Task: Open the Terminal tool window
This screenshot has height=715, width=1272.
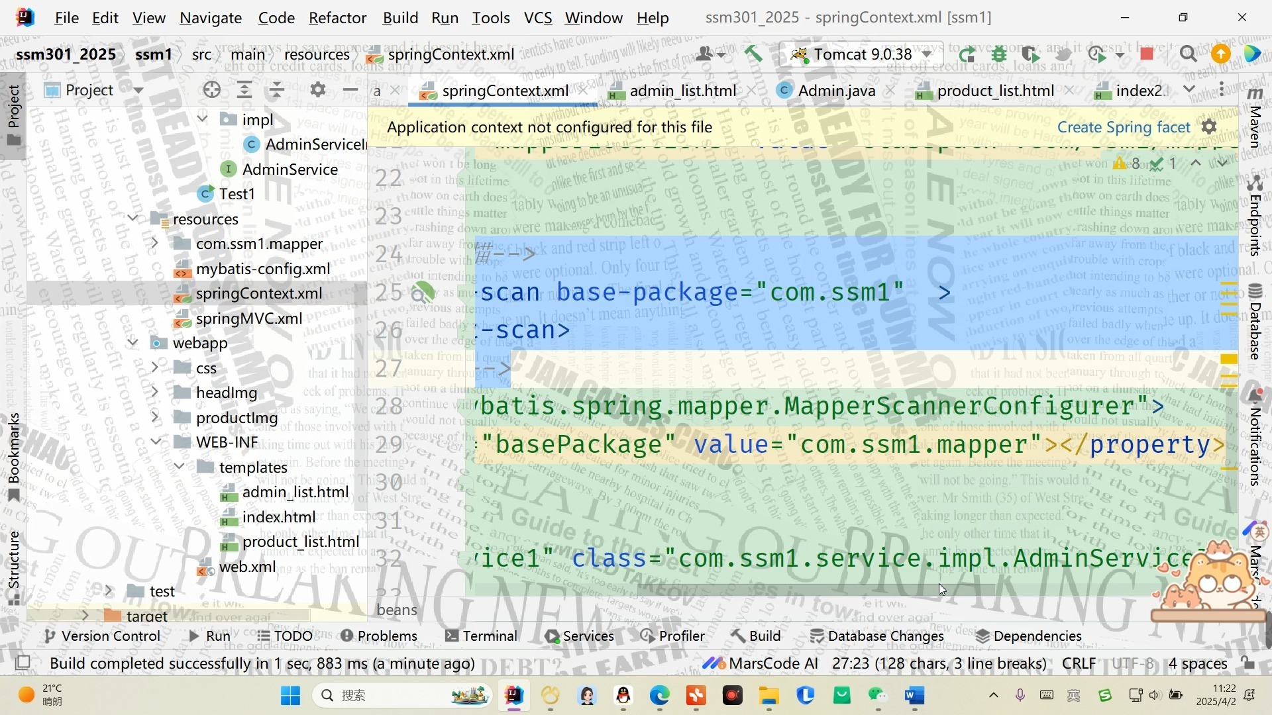Action: point(481,636)
